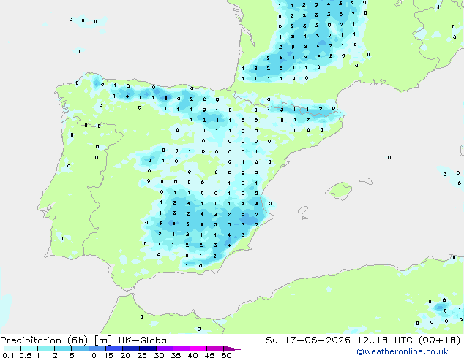Click the Mallorca island outline on map
The image size is (464, 358).
339,191
